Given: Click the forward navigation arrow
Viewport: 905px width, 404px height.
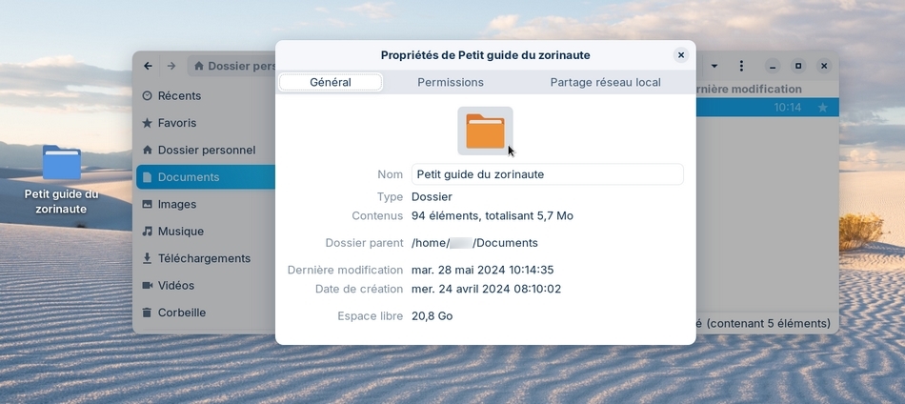Looking at the screenshot, I should tap(171, 66).
